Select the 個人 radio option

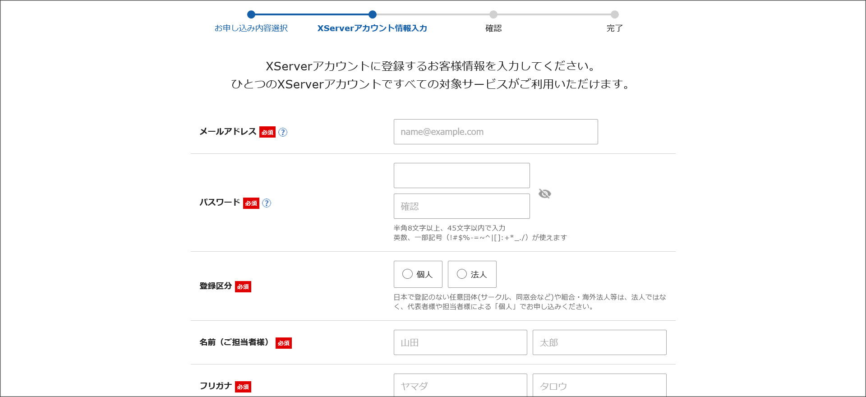[x=418, y=274]
